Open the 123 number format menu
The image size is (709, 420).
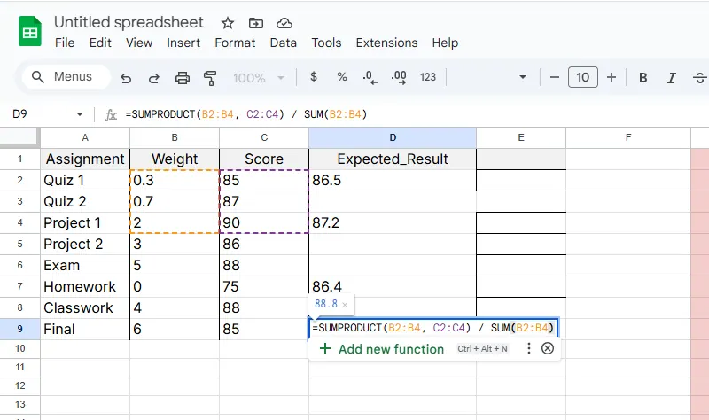tap(428, 77)
